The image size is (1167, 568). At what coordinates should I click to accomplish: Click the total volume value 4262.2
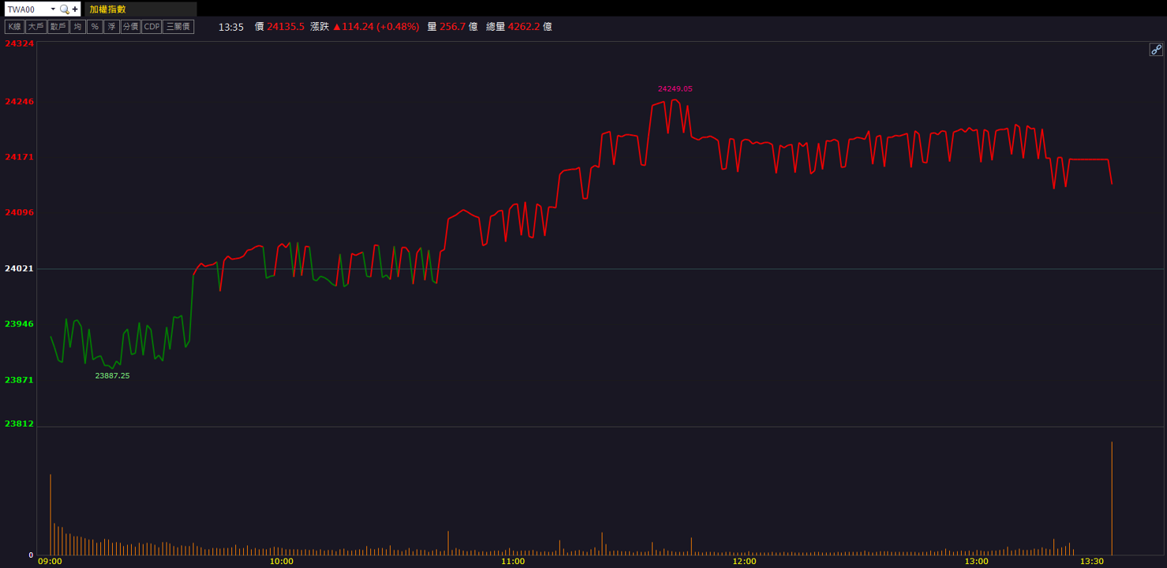click(x=524, y=27)
